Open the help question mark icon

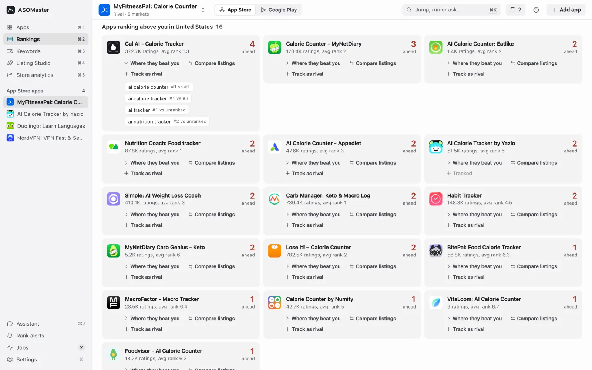coord(536,10)
